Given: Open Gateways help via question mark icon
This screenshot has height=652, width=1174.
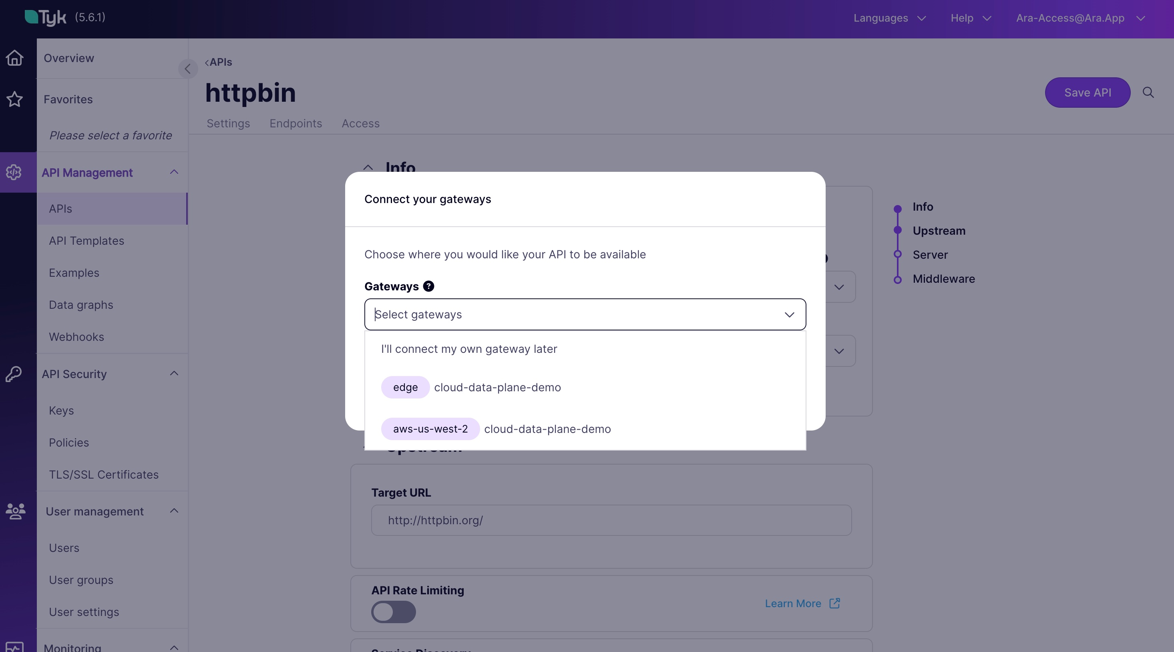Looking at the screenshot, I should click(428, 286).
